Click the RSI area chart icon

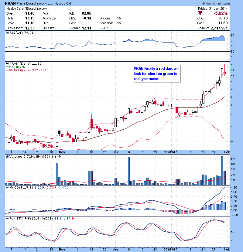click(x=7, y=32)
